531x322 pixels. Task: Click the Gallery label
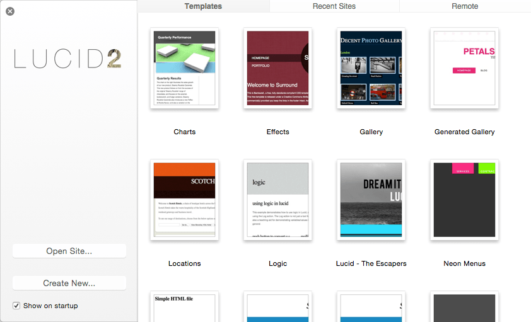pos(371,132)
